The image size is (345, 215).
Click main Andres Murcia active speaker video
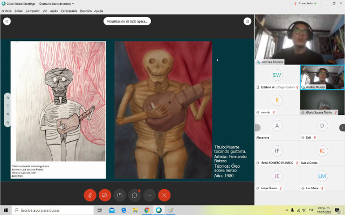(300, 39)
